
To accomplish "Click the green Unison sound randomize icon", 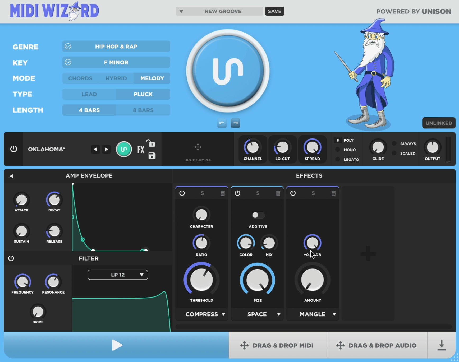I will pyautogui.click(x=124, y=149).
